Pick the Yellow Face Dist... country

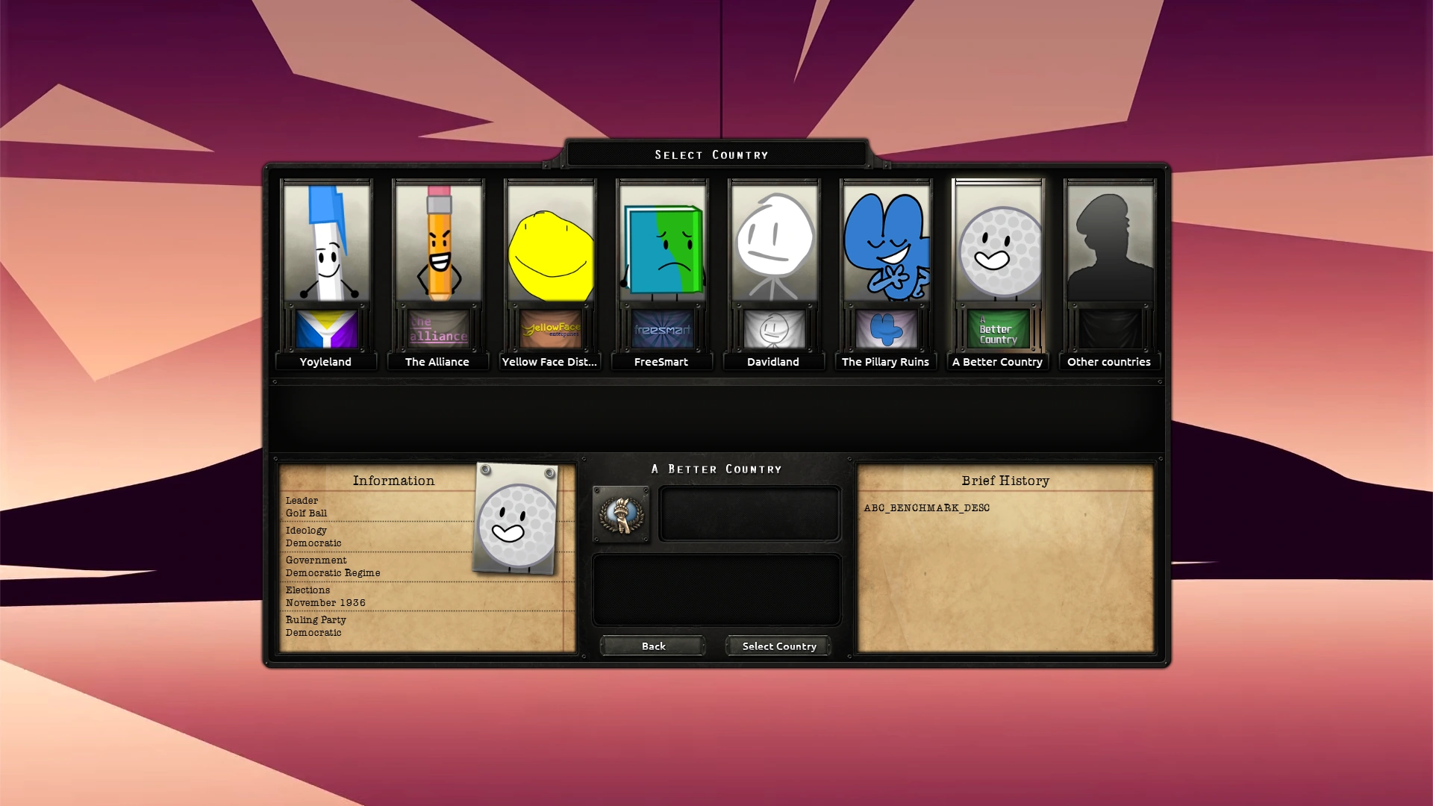tap(550, 243)
